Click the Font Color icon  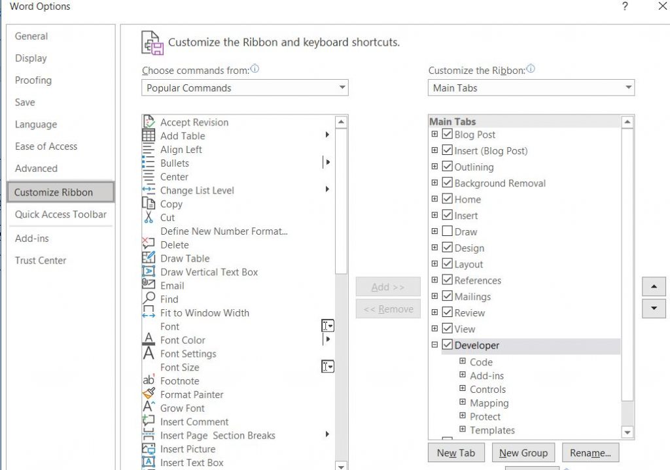click(x=149, y=340)
